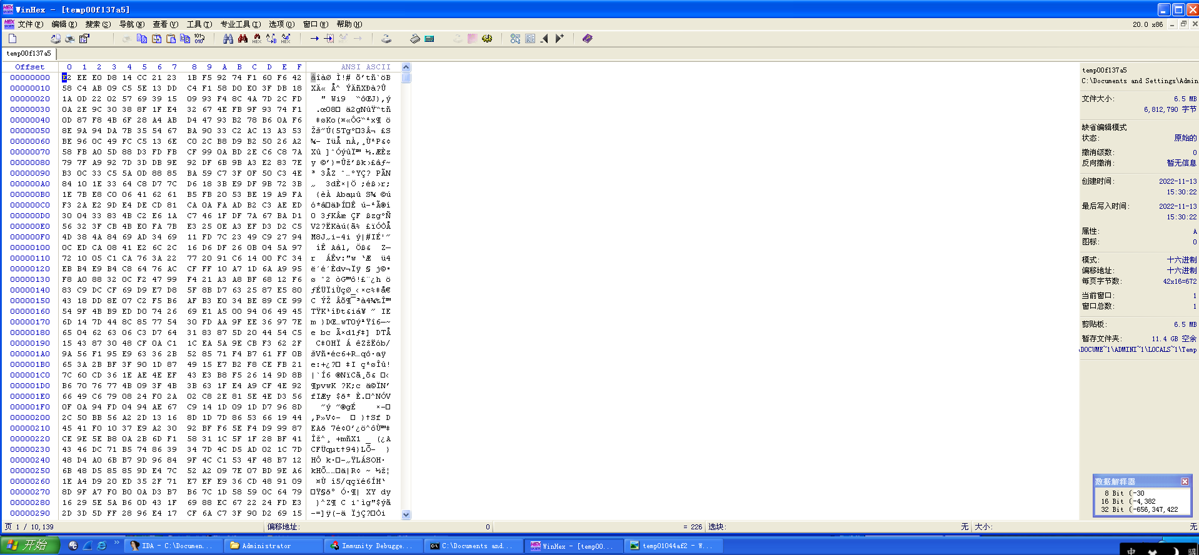Viewport: 1199px width, 555px height.
Task: Open the 开始 Start button
Action: click(29, 546)
